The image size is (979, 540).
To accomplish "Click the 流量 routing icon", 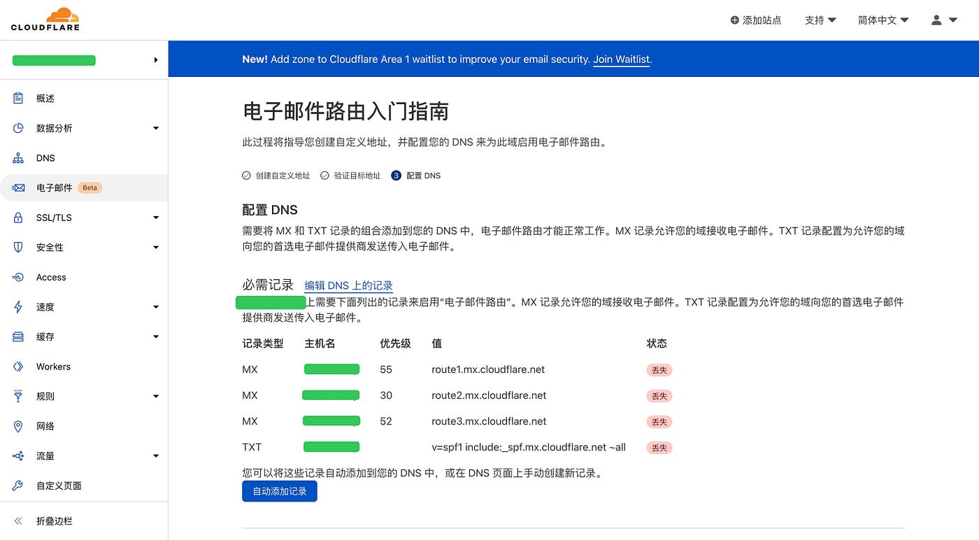I will coord(18,456).
